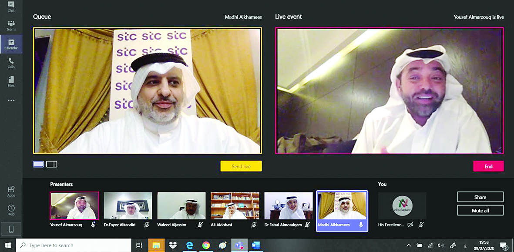The image size is (514, 252).
Task: Expand more options ellipsis in sidebar
Action: point(11,101)
